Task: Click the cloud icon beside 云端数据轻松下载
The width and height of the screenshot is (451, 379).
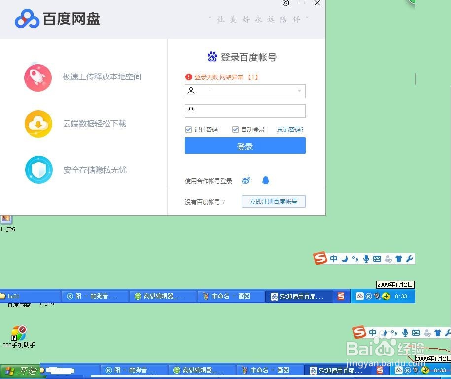Action: click(x=38, y=123)
